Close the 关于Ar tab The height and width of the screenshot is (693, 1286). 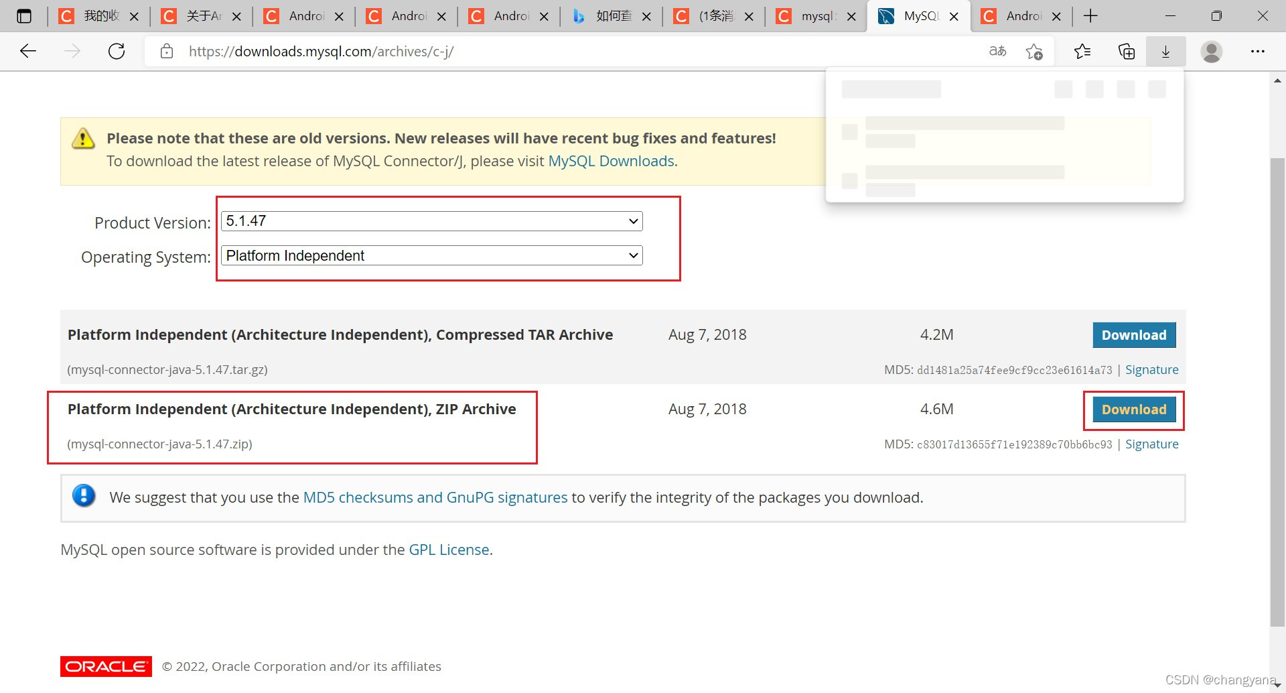(236, 16)
